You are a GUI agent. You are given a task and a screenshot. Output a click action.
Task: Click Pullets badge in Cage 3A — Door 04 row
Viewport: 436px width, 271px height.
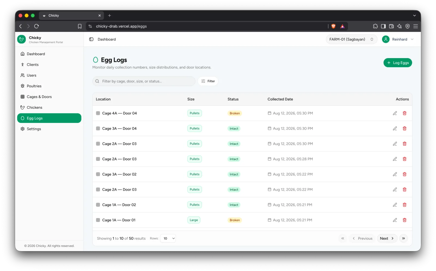[195, 129]
